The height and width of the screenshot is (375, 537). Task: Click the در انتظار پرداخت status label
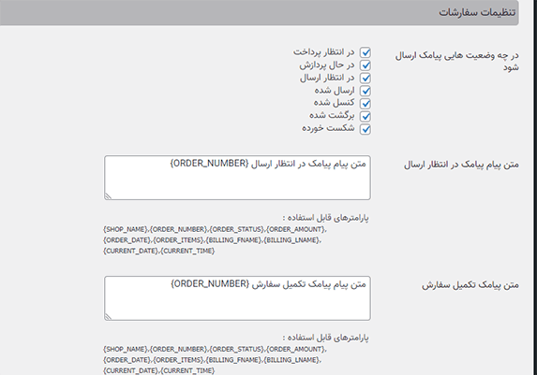coord(323,52)
